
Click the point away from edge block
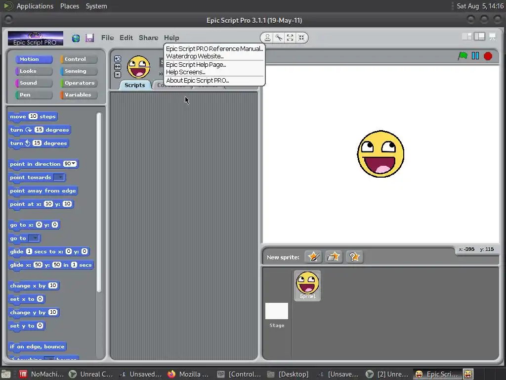click(43, 190)
